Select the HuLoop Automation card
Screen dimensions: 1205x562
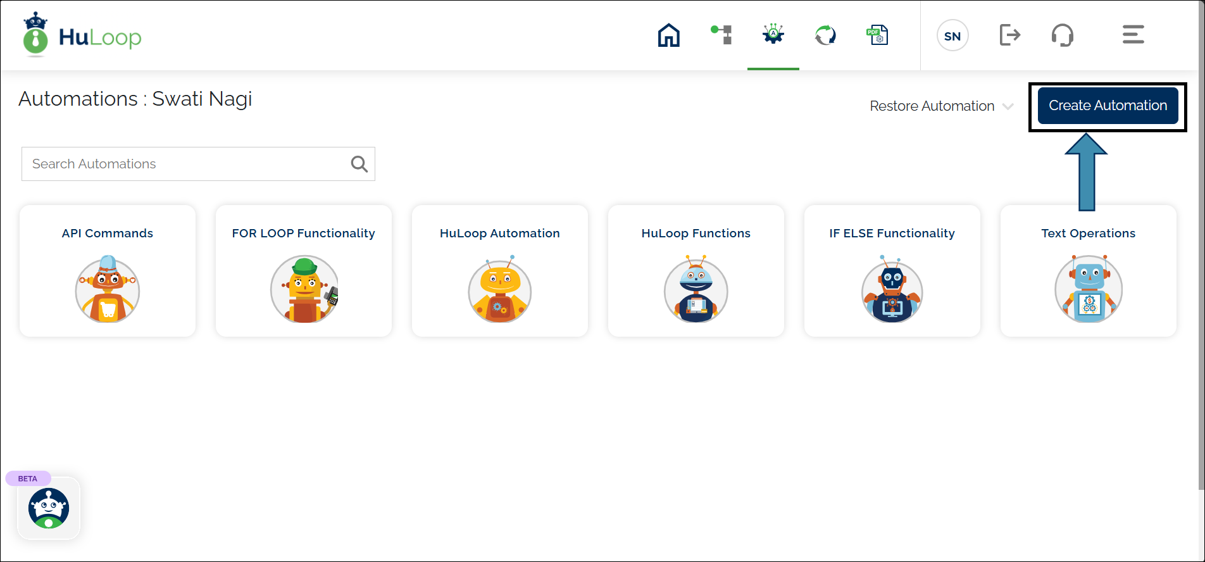coord(500,271)
